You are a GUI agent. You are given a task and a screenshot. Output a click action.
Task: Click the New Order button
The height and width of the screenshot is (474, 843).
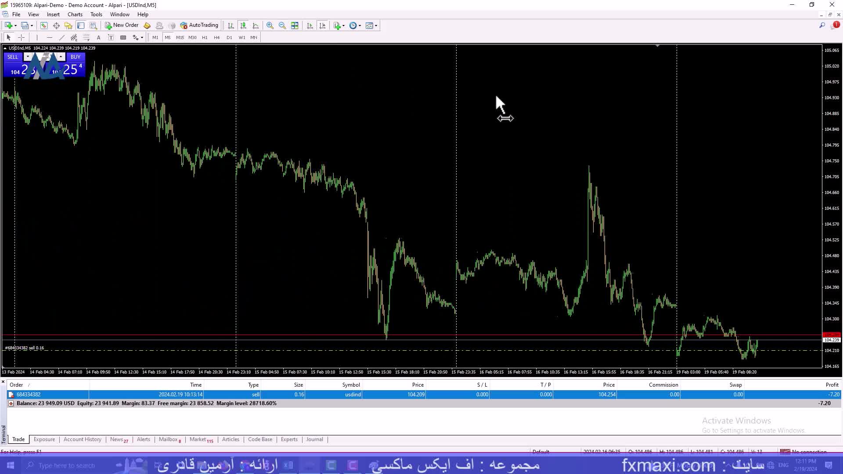click(x=122, y=25)
